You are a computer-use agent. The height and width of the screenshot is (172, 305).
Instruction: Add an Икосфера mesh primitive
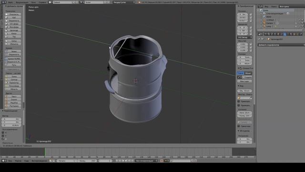click(x=13, y=27)
